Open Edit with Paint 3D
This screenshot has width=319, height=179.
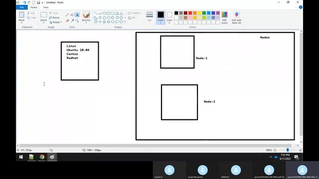pos(236,18)
